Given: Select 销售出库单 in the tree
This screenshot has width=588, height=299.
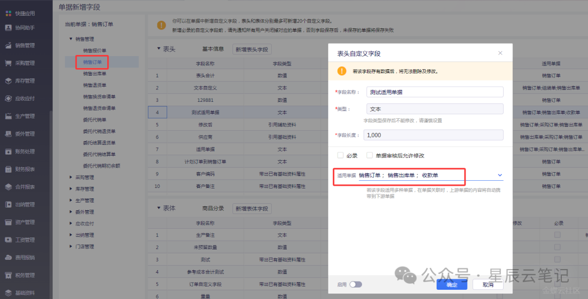Looking at the screenshot, I should [x=95, y=74].
